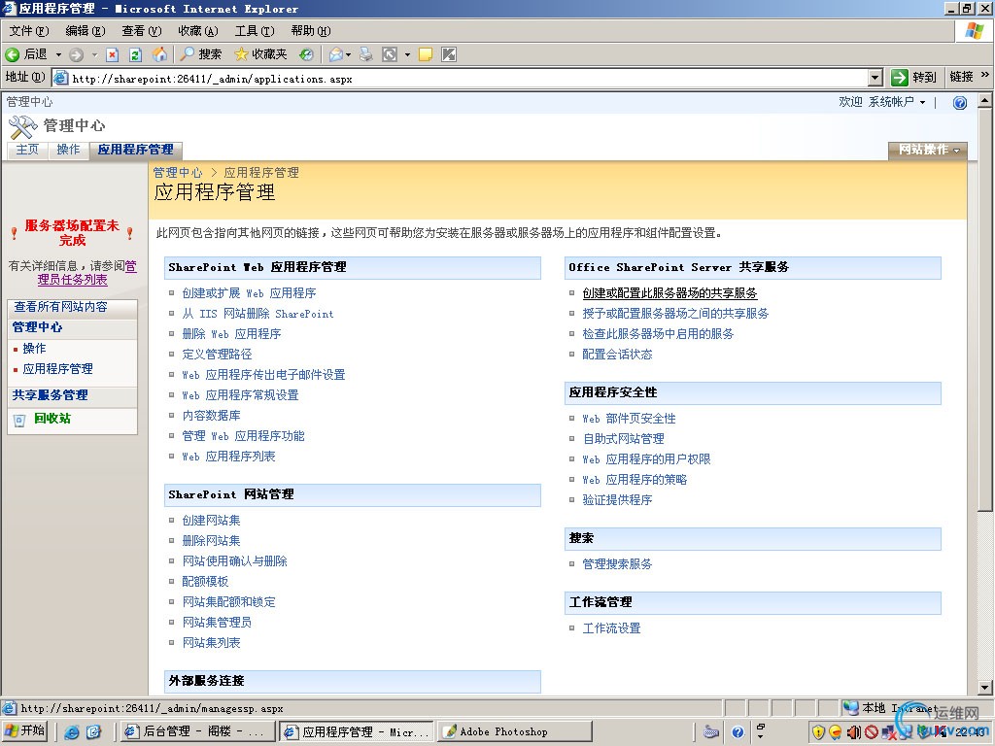Open 定义管理路径 link
This screenshot has height=746, width=995.
pos(217,354)
